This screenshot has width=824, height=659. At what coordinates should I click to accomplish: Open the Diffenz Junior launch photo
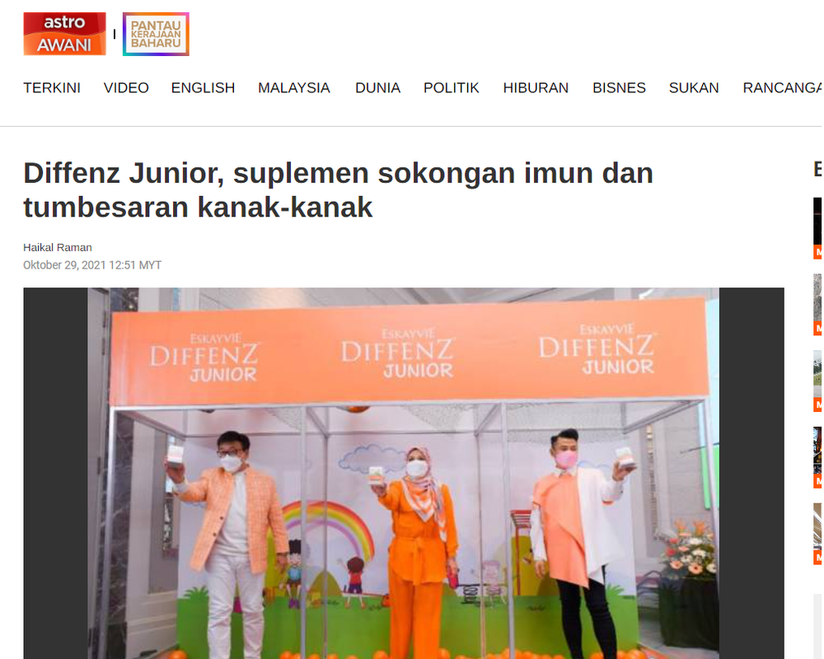[x=404, y=473]
